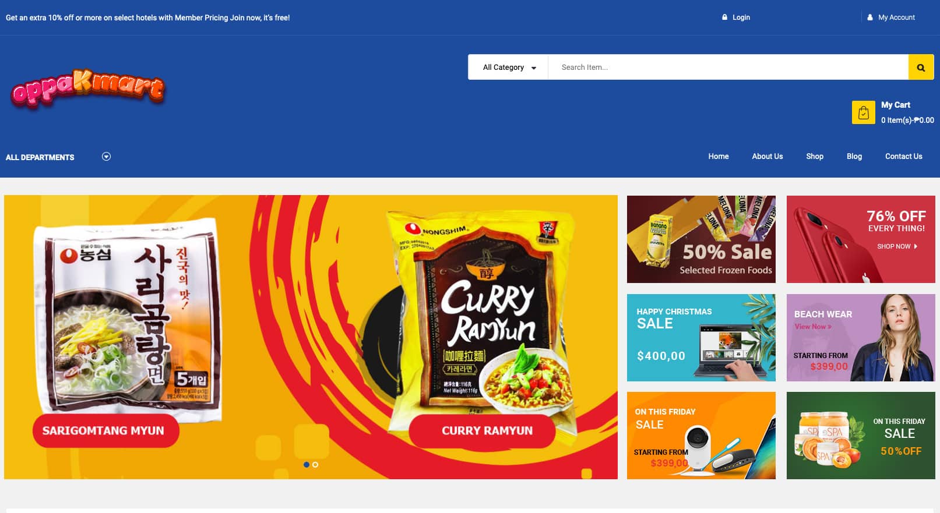Image resolution: width=940 pixels, height=513 pixels.
Task: Select the first filled slider dot
Action: tap(307, 465)
